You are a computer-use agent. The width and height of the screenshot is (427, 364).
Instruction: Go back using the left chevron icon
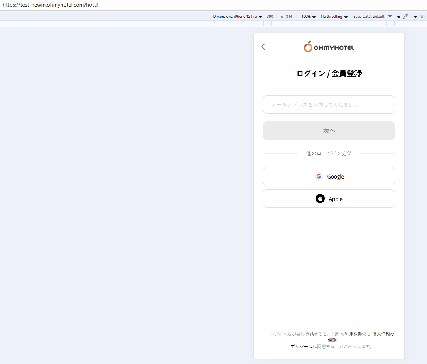(x=263, y=47)
